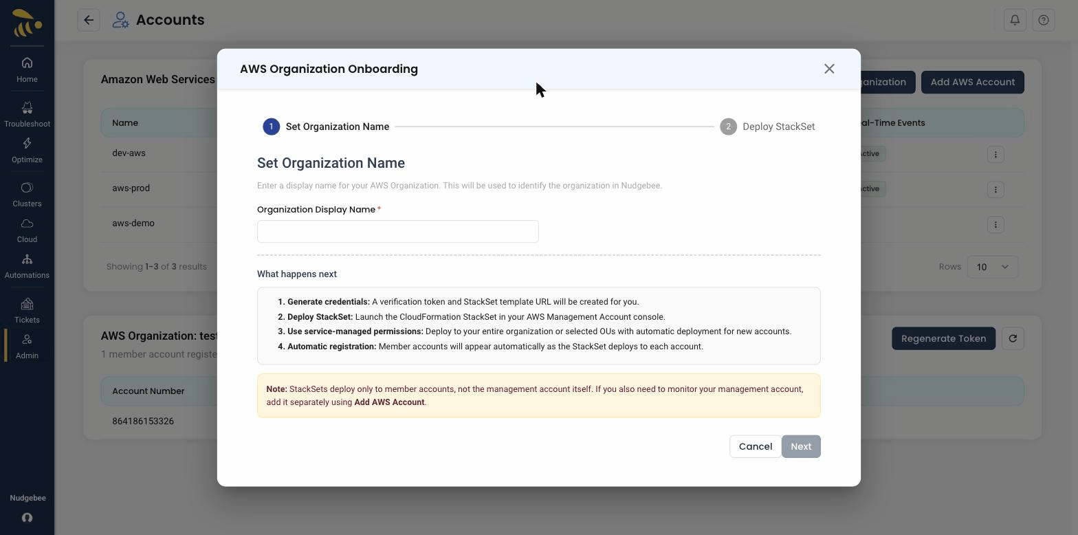Click step 1 Set Organization Name
1078x535 pixels.
326,127
